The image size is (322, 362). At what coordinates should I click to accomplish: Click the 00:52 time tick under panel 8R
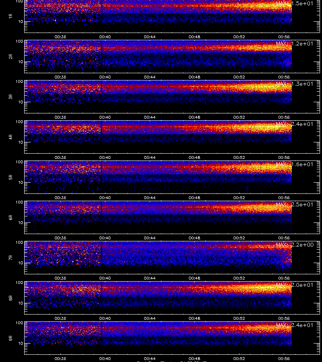[239, 318]
